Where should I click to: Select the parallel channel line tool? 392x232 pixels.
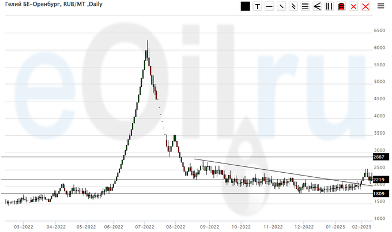(x=293, y=6)
